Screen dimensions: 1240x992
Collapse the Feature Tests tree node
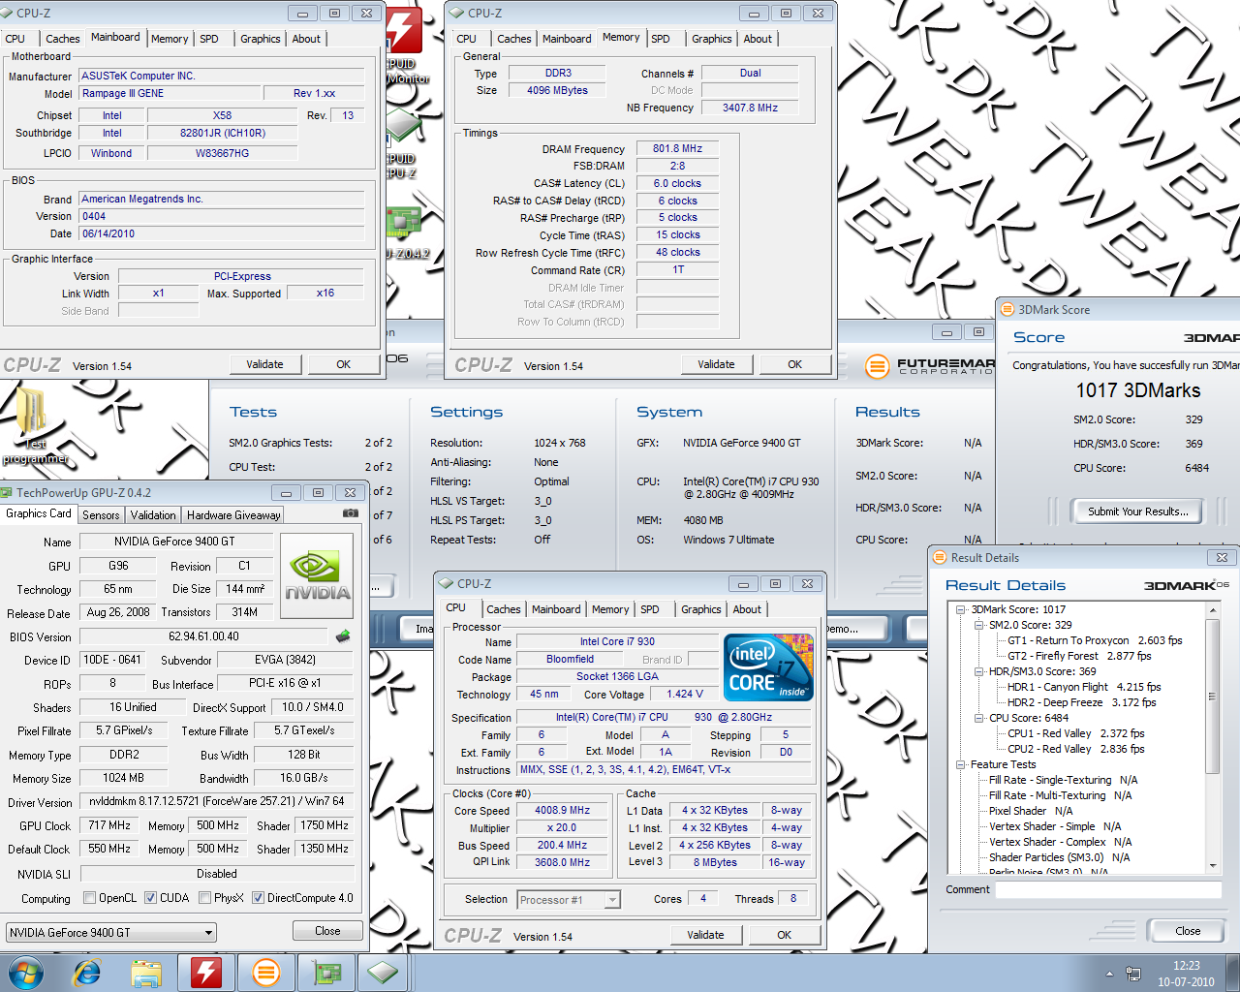click(x=961, y=764)
